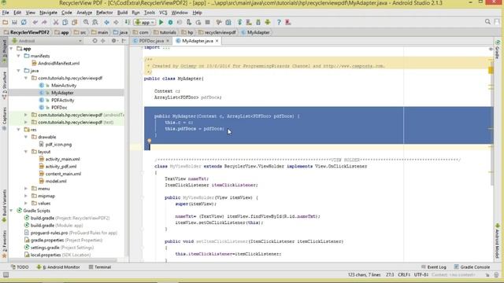Open the Event Log panel
Viewport: 504px width, 283px height.
tap(434, 267)
